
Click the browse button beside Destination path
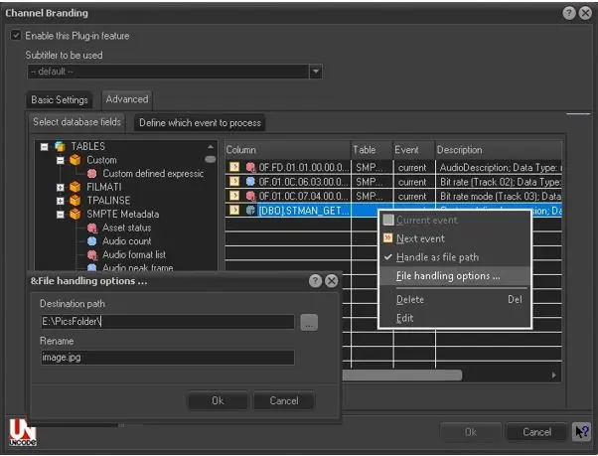[x=309, y=322]
